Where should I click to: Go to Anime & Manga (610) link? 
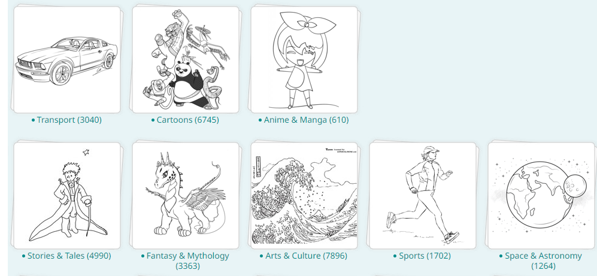click(x=306, y=120)
